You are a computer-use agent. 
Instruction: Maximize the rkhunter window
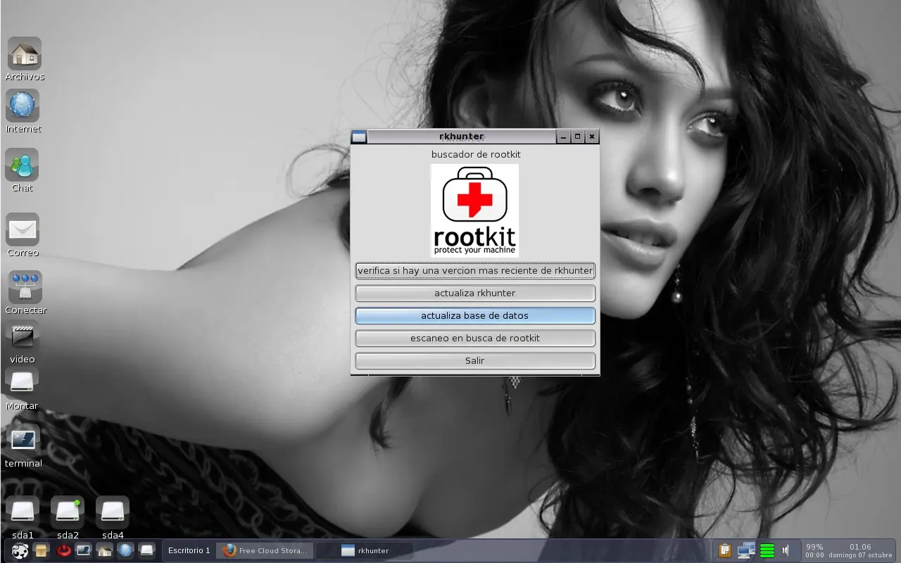coord(578,137)
